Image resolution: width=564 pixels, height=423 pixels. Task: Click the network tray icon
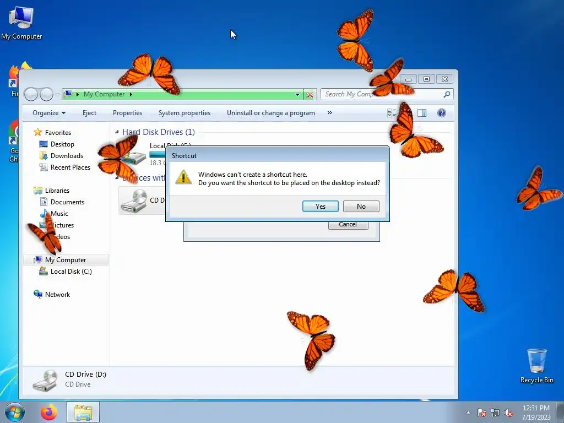click(x=495, y=413)
